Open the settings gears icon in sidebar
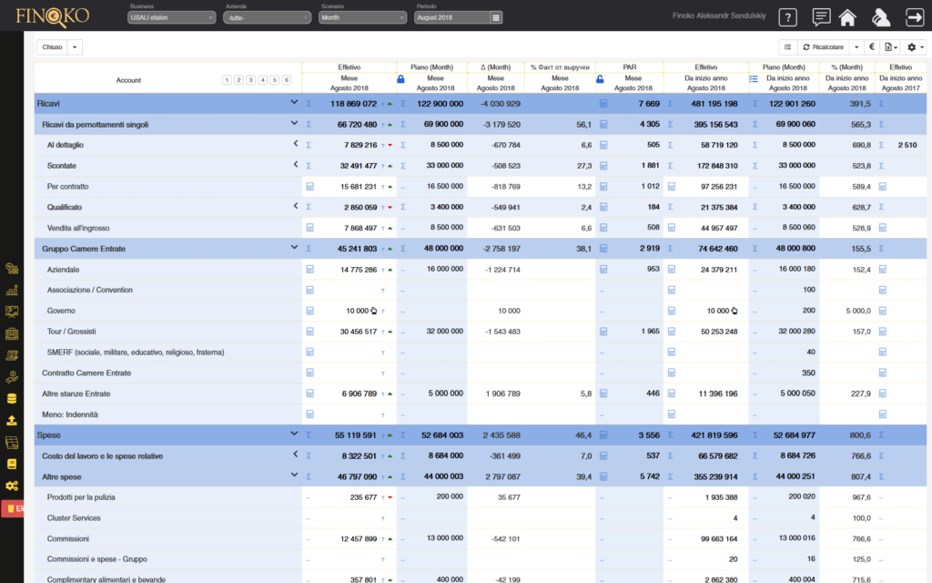Image resolution: width=932 pixels, height=583 pixels. pos(12,486)
